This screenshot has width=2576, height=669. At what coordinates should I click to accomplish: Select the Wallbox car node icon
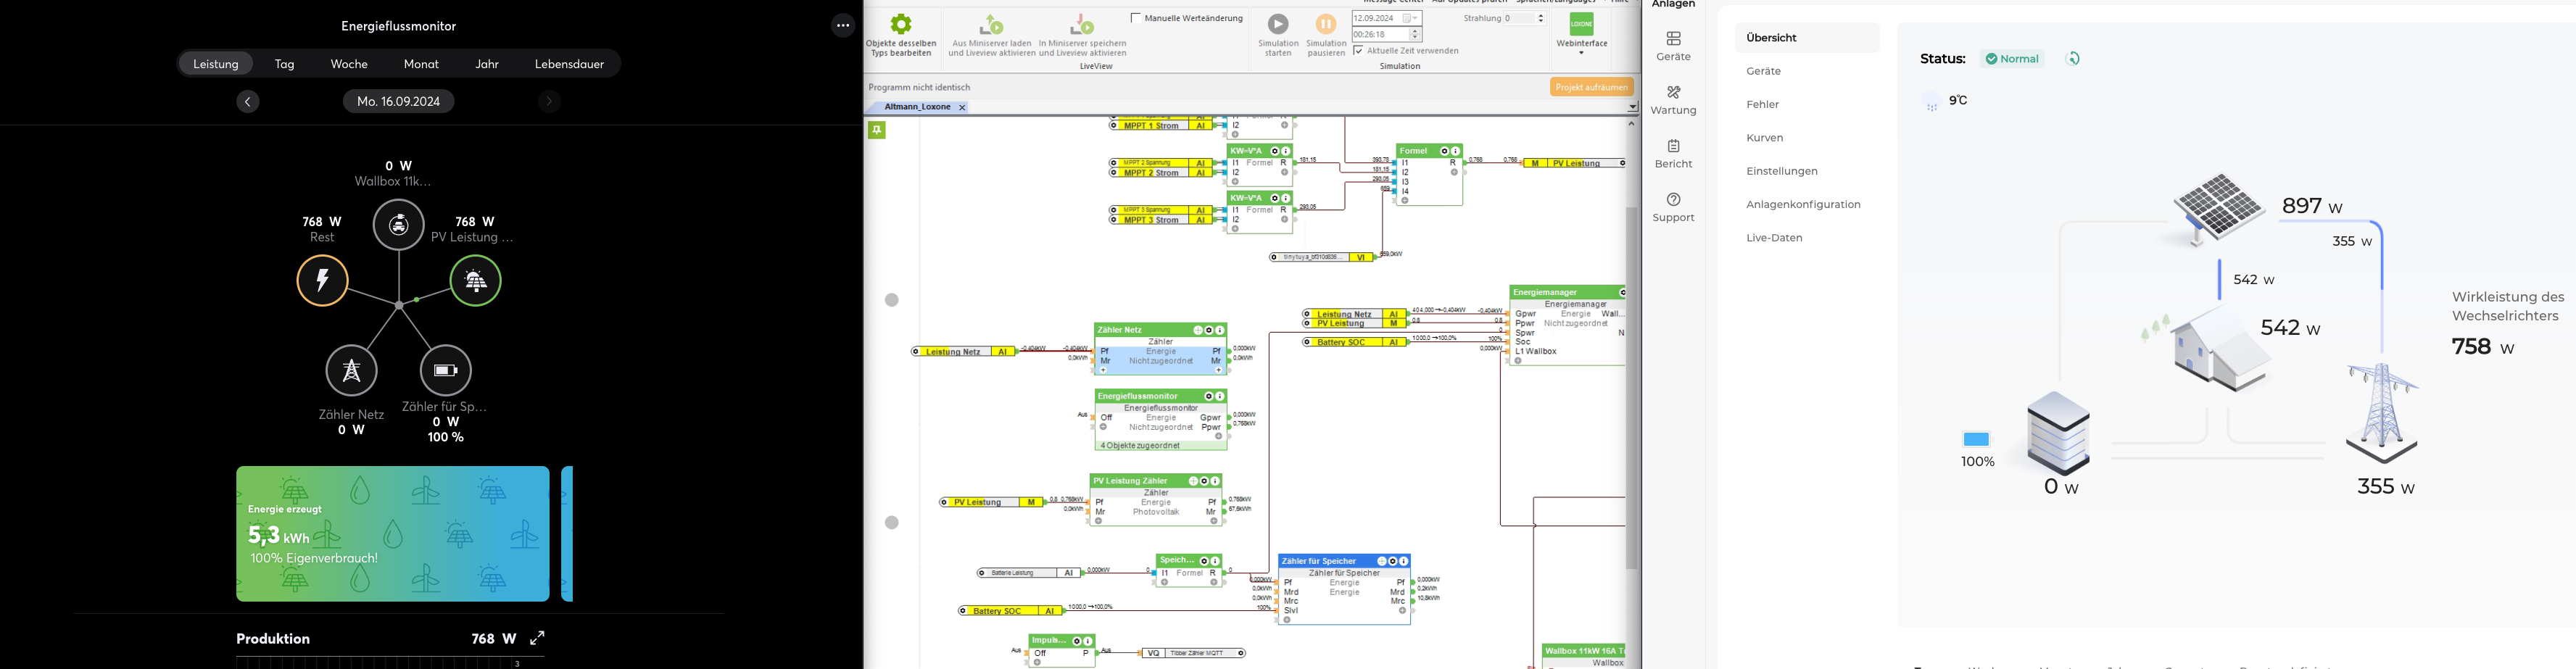pos(399,225)
